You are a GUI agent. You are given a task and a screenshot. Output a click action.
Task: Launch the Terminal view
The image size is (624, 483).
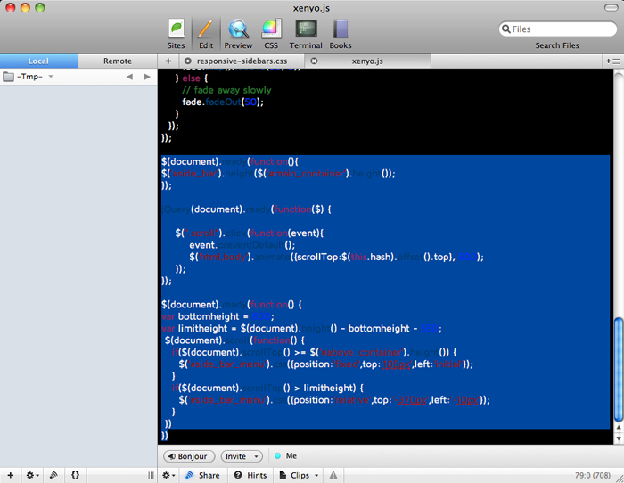tap(306, 34)
